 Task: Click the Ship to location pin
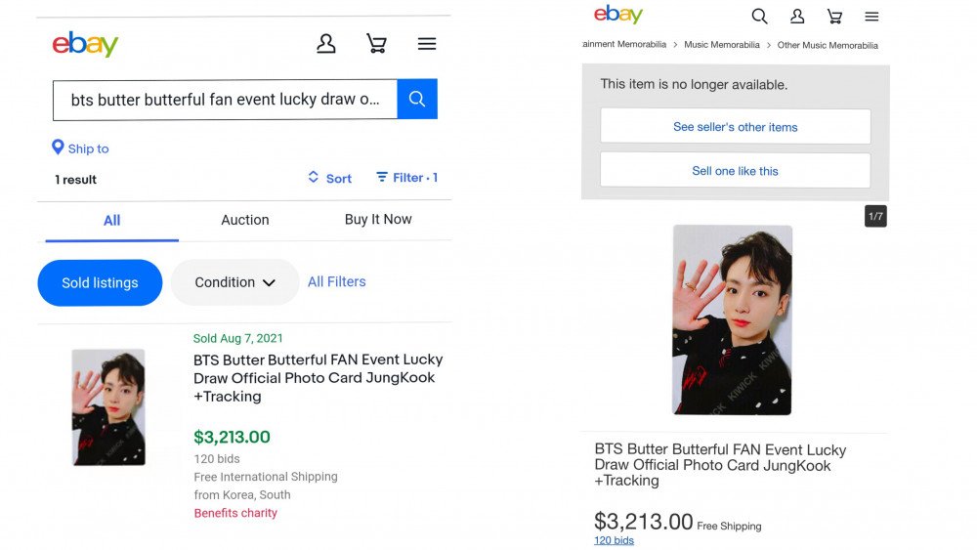[x=58, y=148]
